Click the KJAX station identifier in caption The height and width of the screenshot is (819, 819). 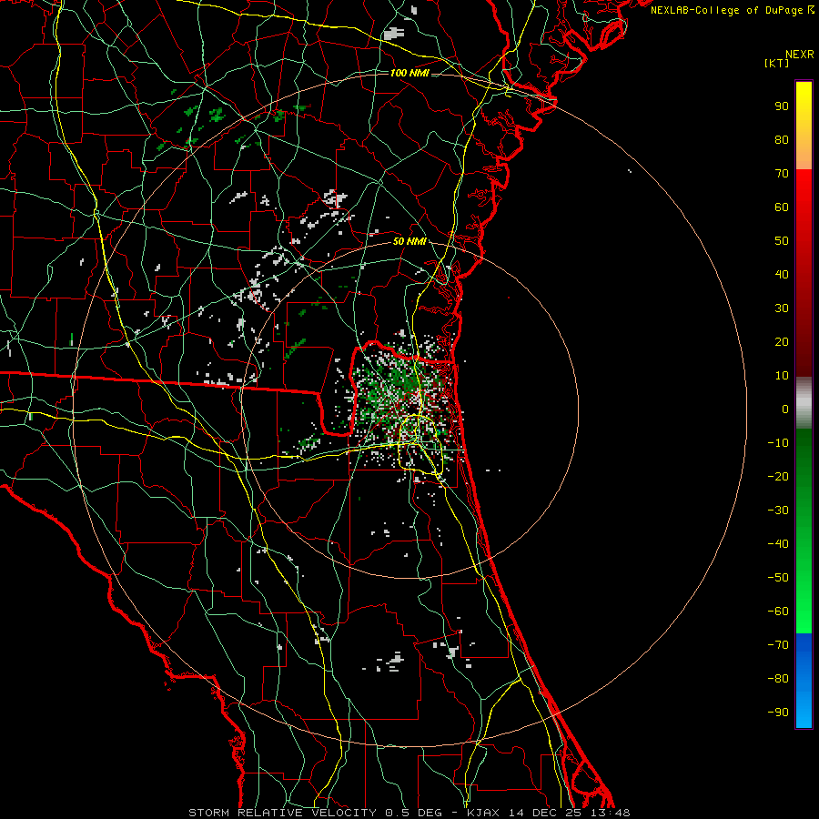(x=484, y=813)
